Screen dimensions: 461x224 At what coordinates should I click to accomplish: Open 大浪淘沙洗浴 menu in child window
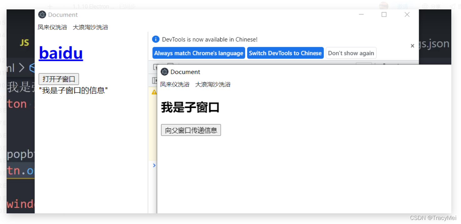213,84
